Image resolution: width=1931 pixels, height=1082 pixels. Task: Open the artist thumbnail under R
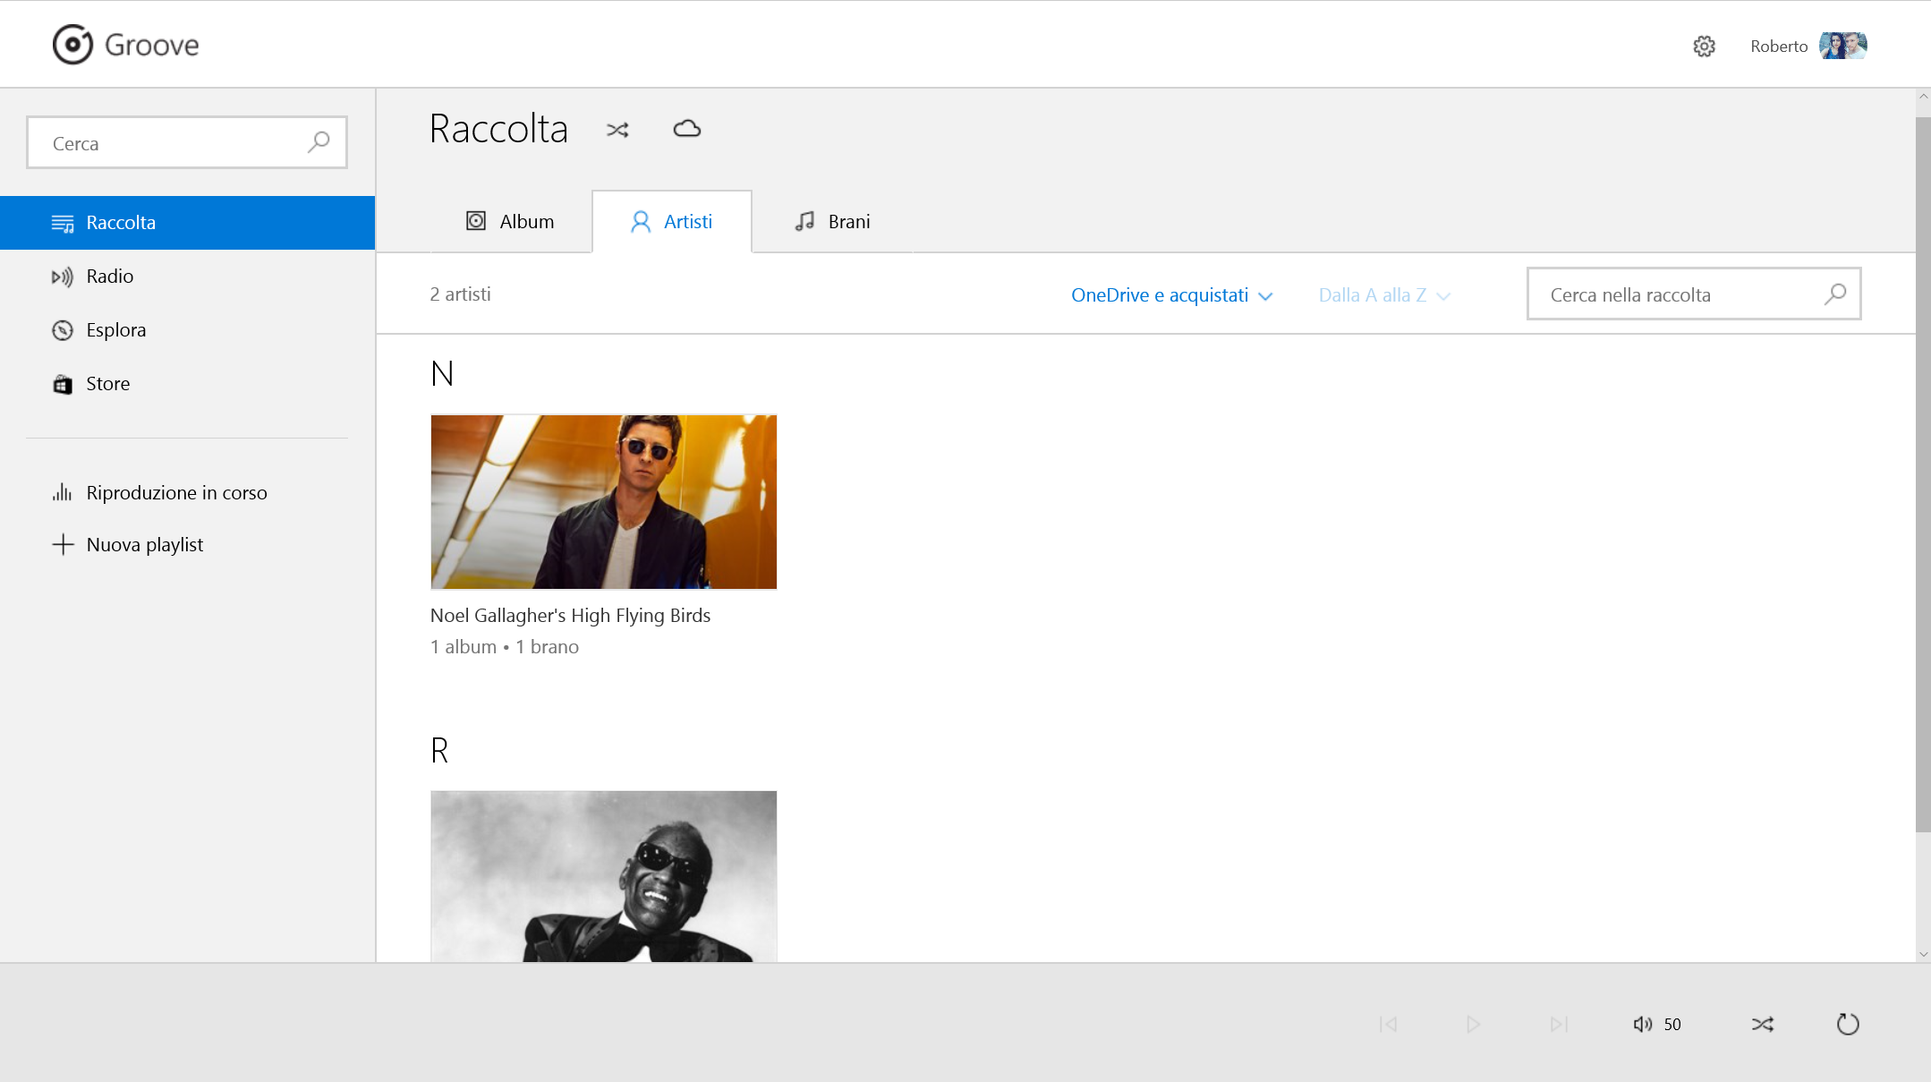click(604, 876)
